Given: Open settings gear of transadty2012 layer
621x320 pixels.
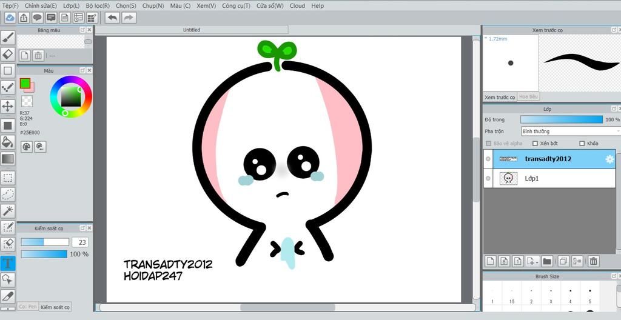Looking at the screenshot, I should click(x=609, y=159).
